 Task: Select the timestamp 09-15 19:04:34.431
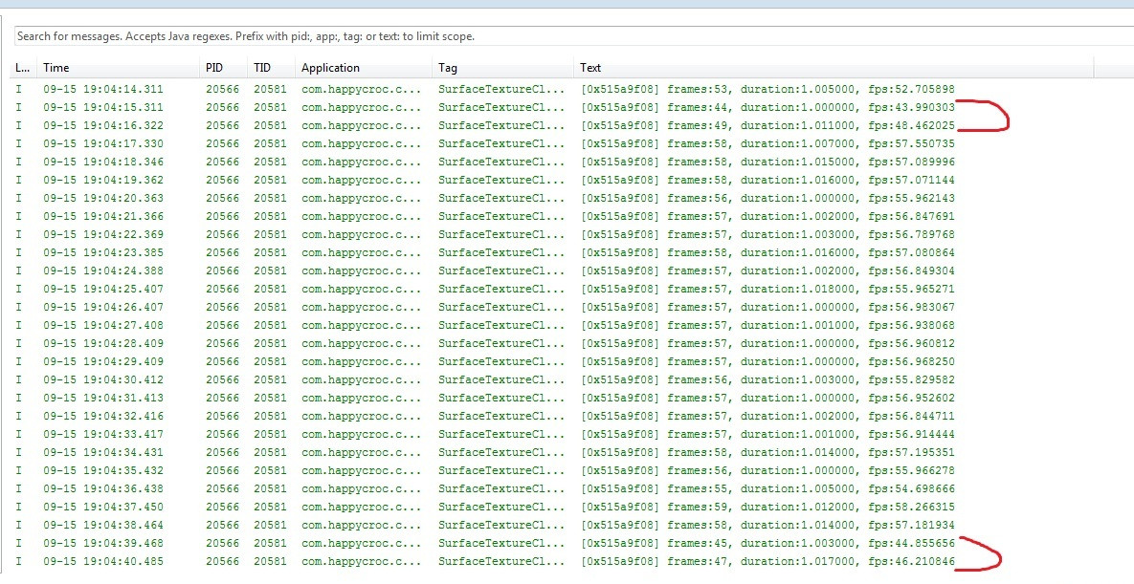click(102, 452)
